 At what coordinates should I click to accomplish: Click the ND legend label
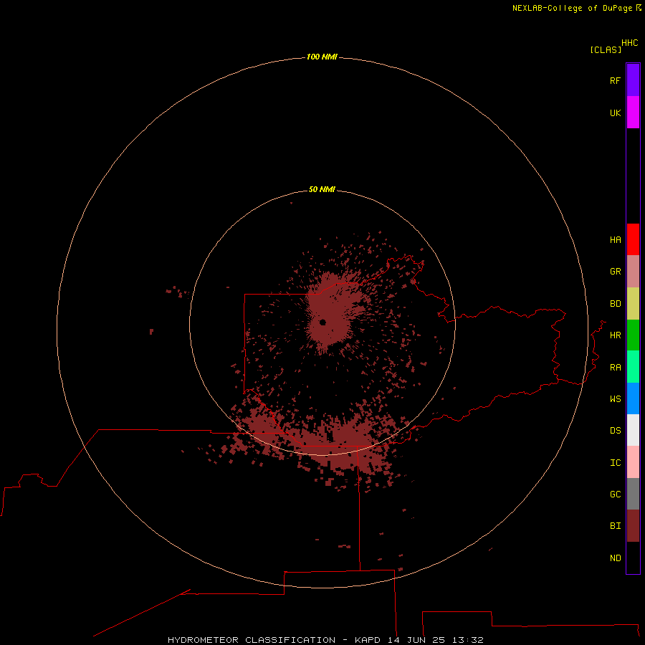click(x=615, y=558)
